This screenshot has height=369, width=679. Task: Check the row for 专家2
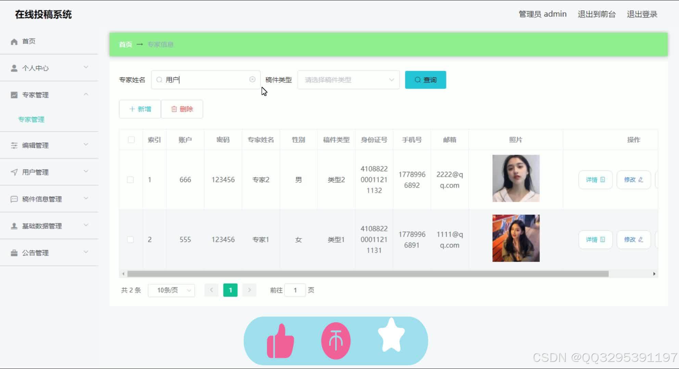coord(130,180)
